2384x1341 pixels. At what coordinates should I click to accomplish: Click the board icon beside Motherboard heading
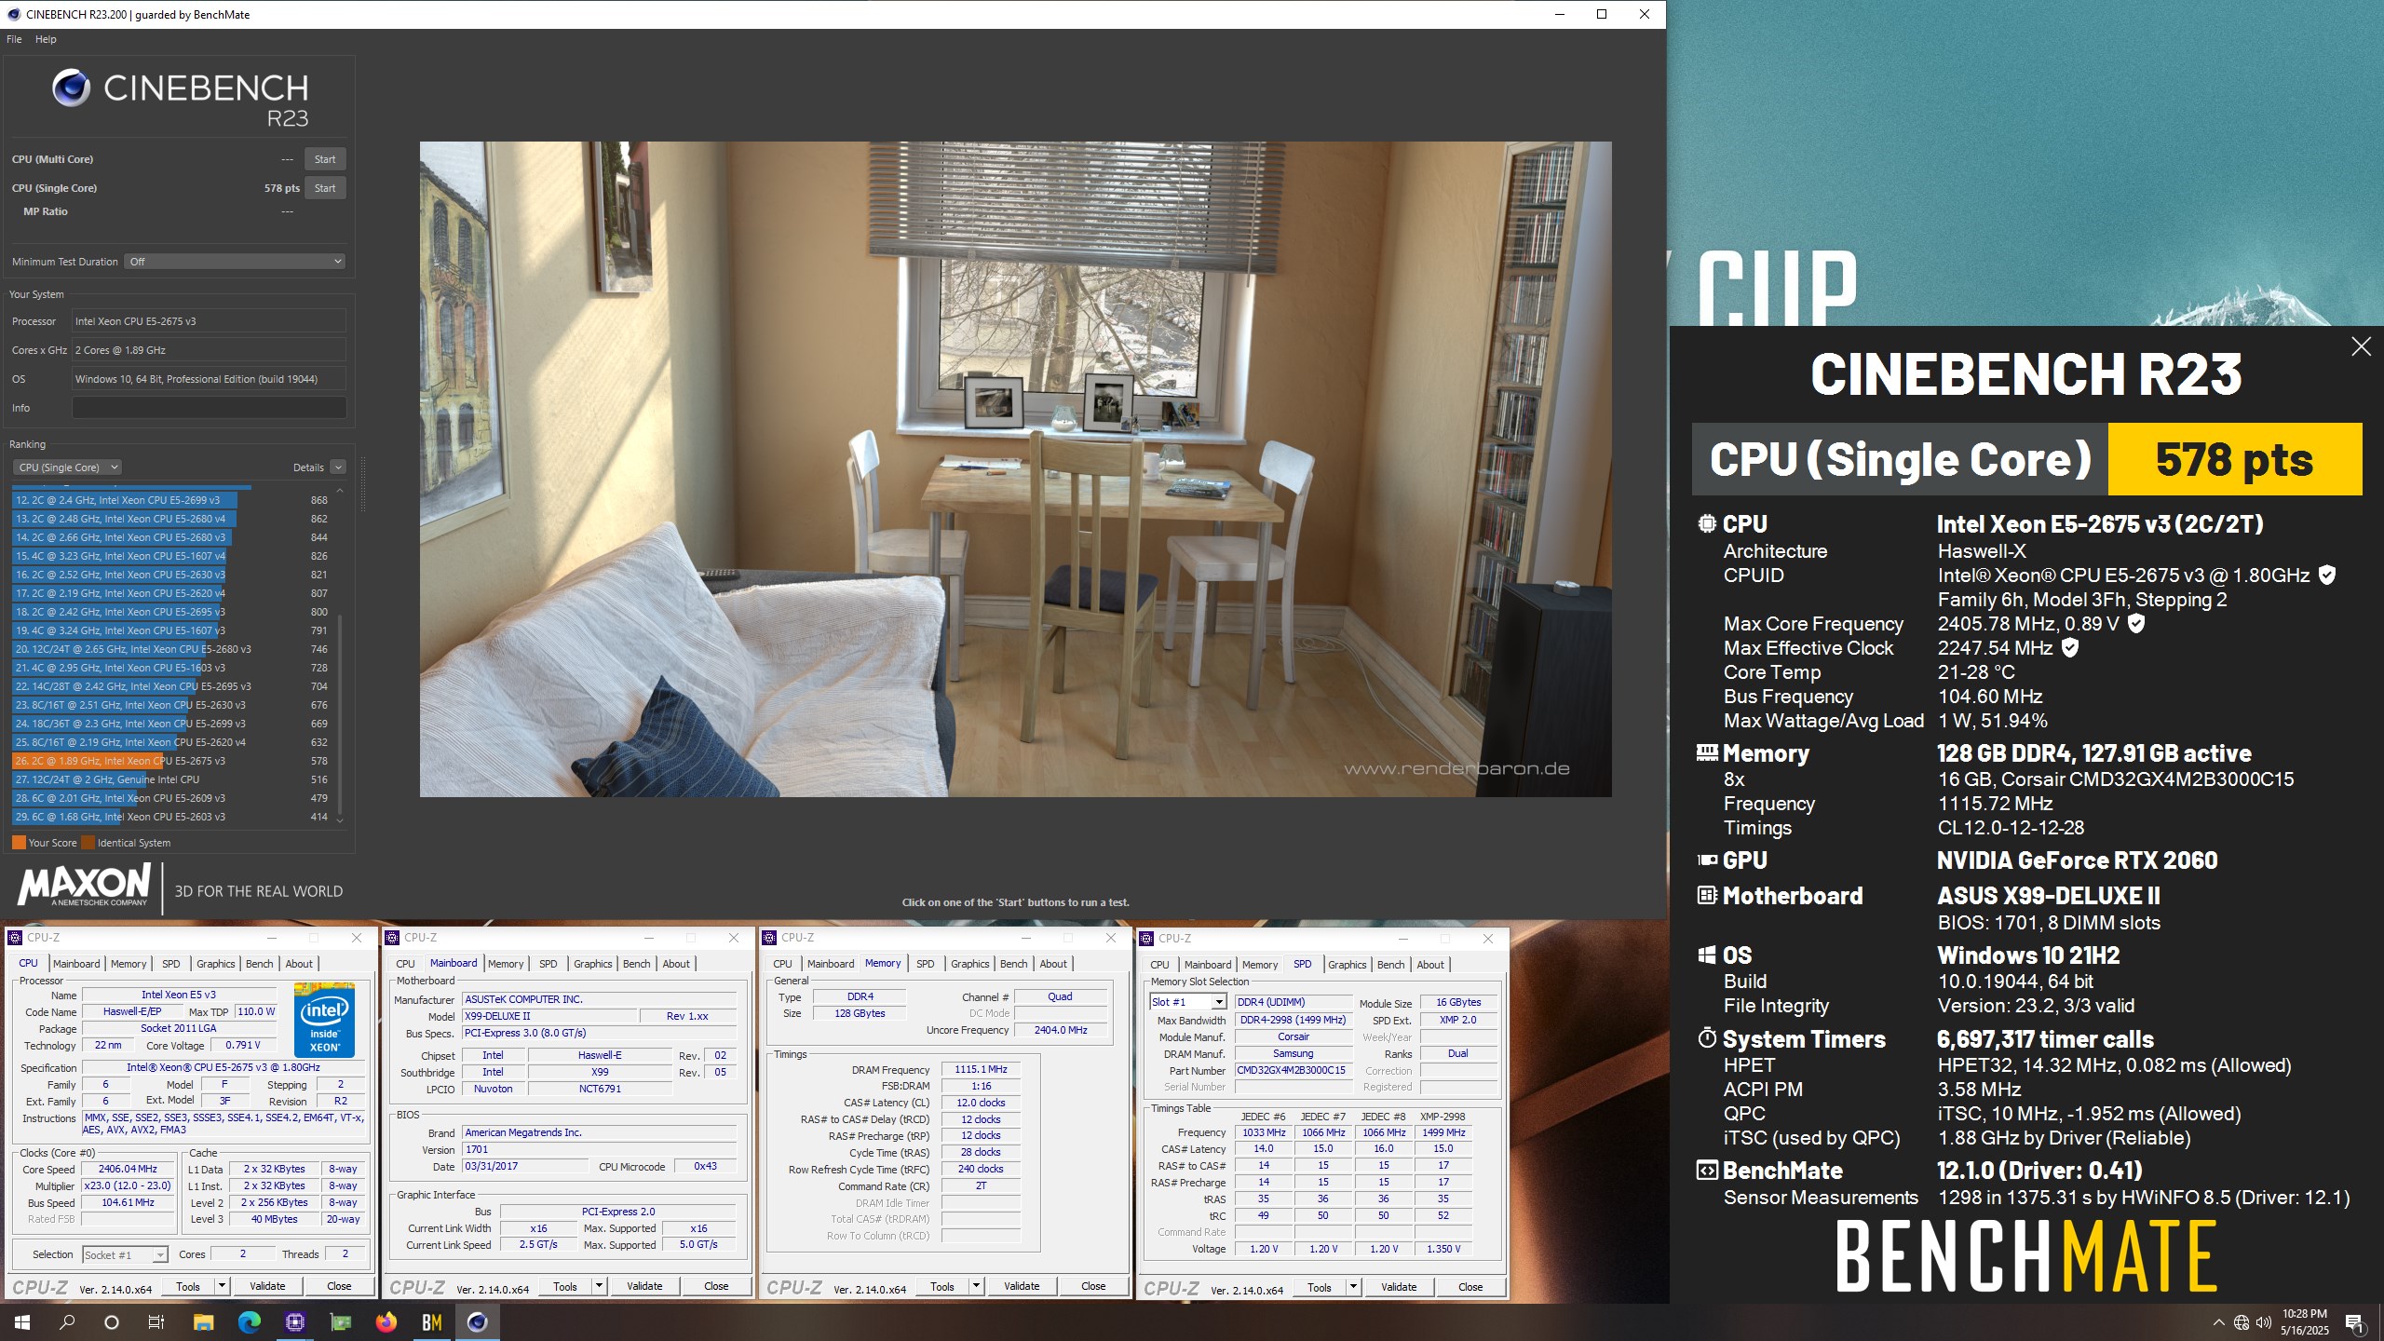click(x=1707, y=896)
